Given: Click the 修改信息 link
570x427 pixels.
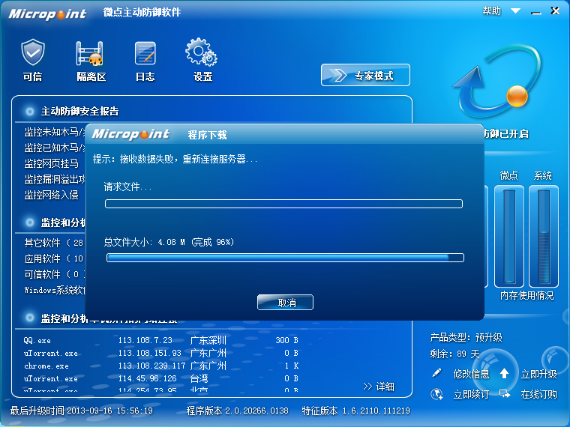Looking at the screenshot, I should [471, 374].
